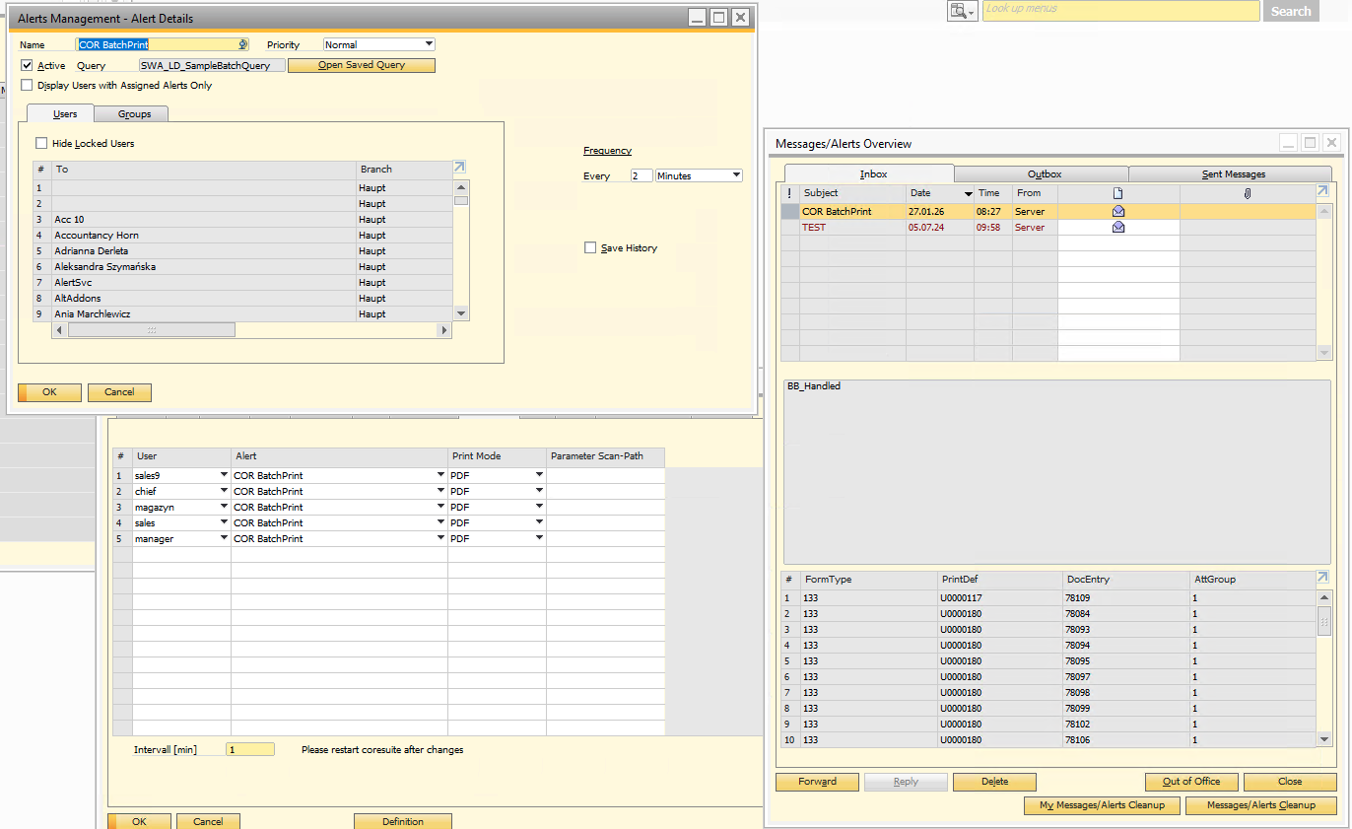Switch to the Groups tab
Viewport: 1352px width, 829px height.
(135, 114)
